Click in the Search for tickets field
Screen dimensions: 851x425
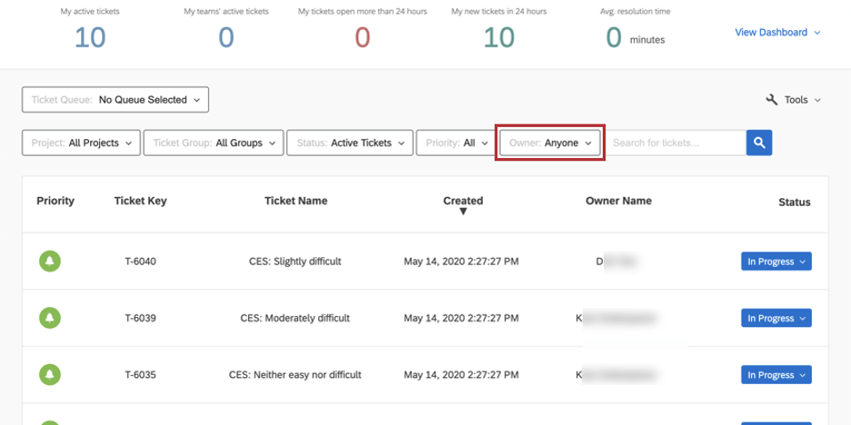click(676, 143)
